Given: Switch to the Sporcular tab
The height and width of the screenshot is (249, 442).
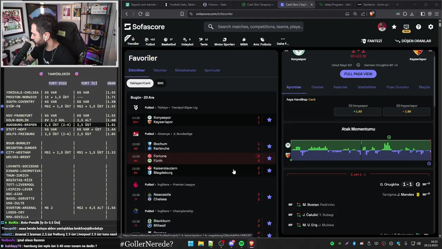Looking at the screenshot, I should [x=212, y=70].
